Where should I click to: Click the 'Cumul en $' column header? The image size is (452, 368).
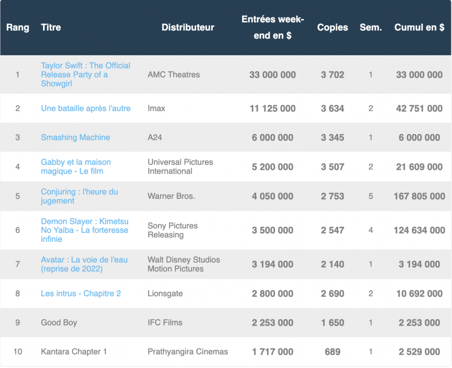tap(419, 27)
